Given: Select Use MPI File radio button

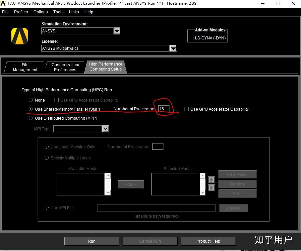Looking at the screenshot, I should (47, 208).
